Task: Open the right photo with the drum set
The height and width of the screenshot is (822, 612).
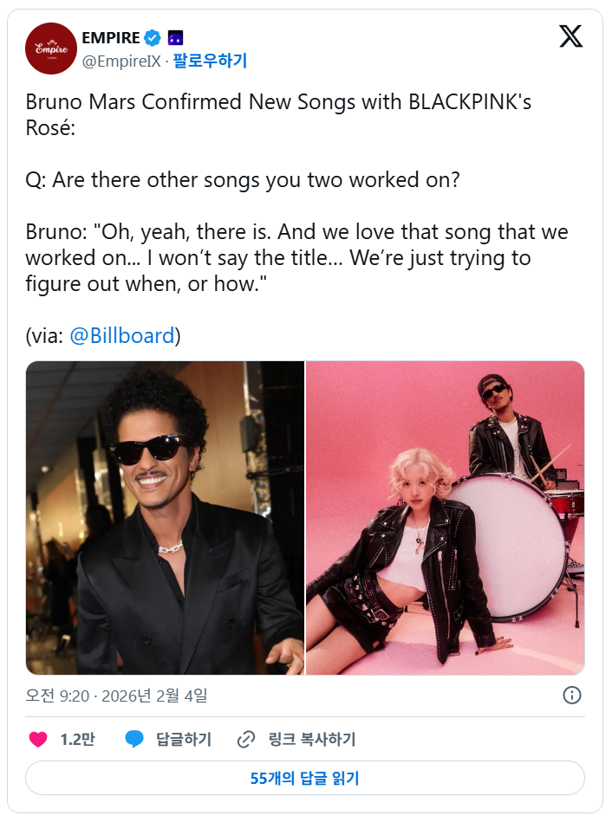Action: click(x=446, y=518)
